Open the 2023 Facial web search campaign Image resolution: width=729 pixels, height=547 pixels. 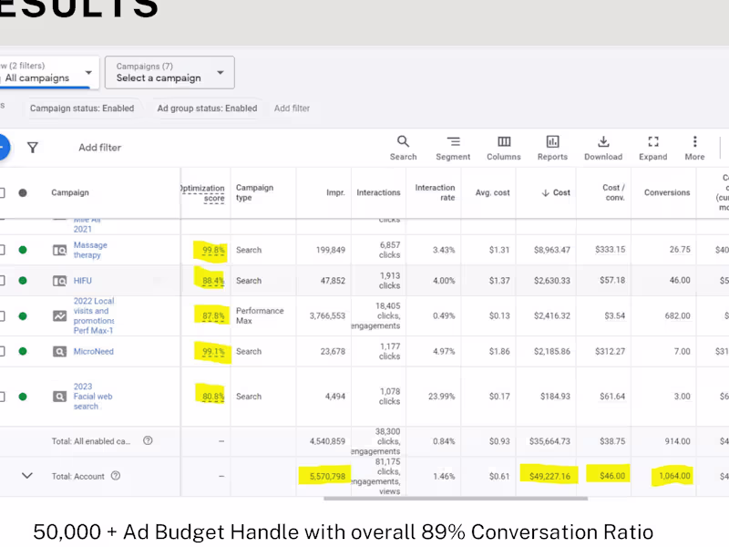click(93, 397)
